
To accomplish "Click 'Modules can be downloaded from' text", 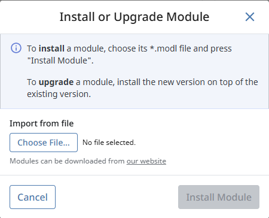I will 67,161.
